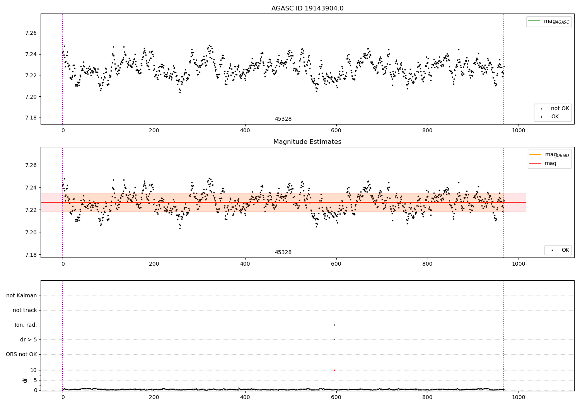580x406 pixels.
Task: Click the 'not track' axis label
Action: 25,310
